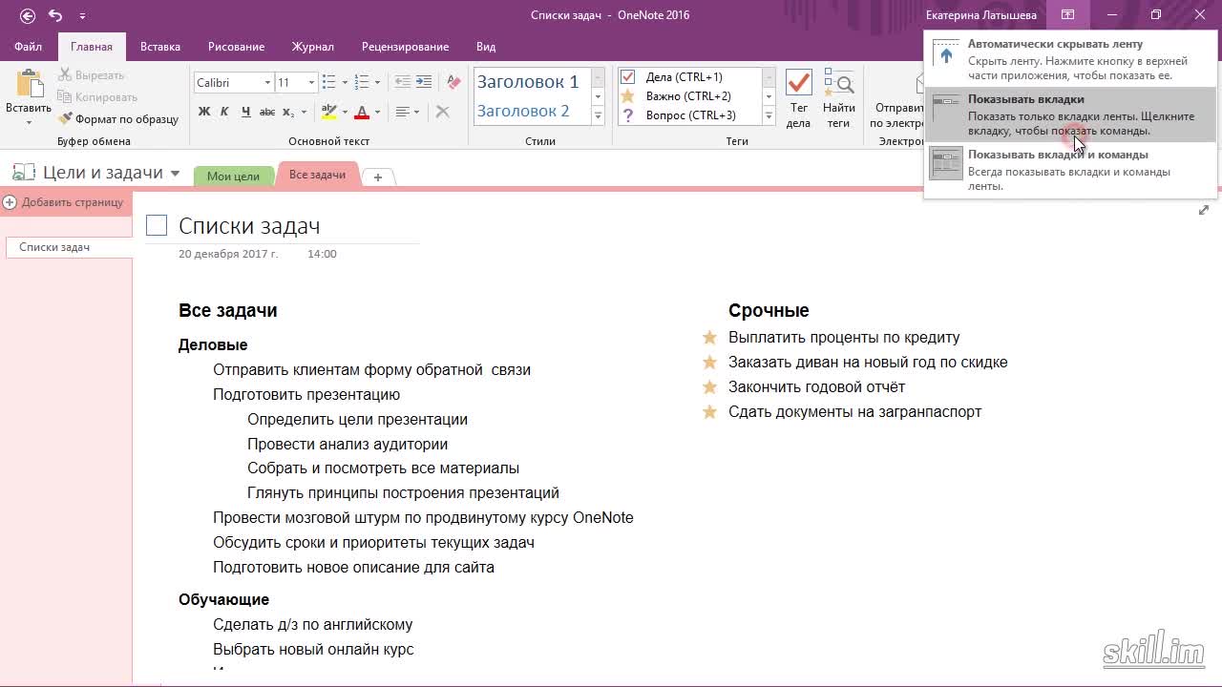1222x687 pixels.
Task: Switch to the Рисование ribbon tab
Action: (236, 47)
